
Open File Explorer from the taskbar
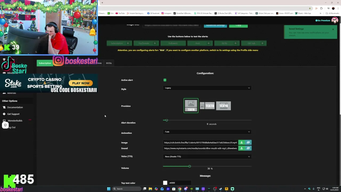pos(150,189)
